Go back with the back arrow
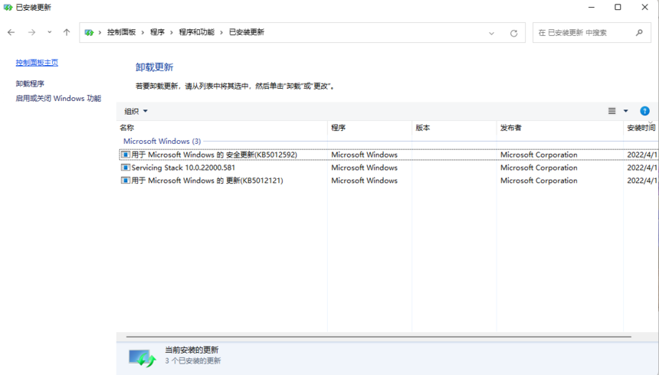The width and height of the screenshot is (659, 375). coord(11,32)
